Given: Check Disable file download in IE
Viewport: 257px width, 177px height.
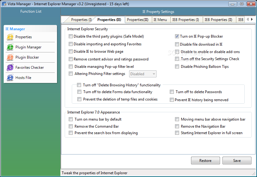Looking at the screenshot, I should coord(177,44).
